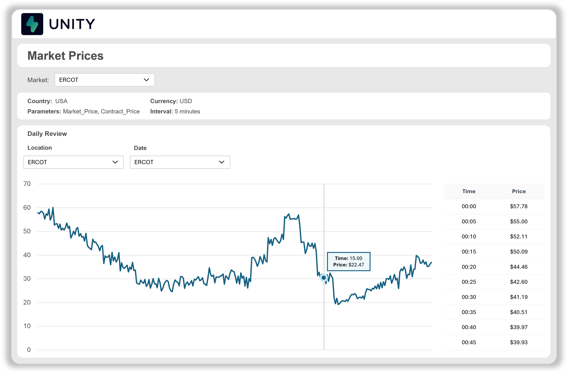The height and width of the screenshot is (373, 568).
Task: Expand the Location ERCOT dropdown
Action: [73, 162]
